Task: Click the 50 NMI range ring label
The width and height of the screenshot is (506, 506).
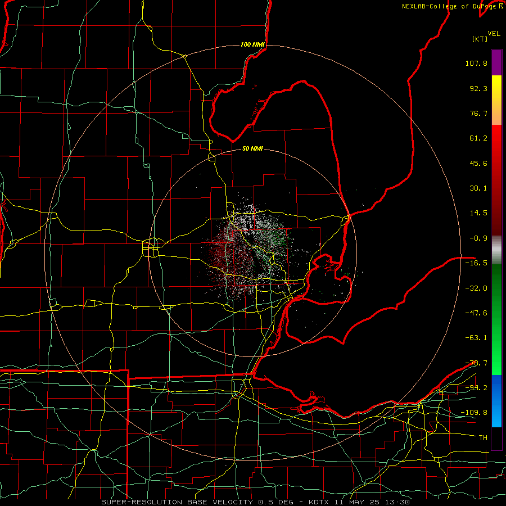Action: (x=252, y=149)
